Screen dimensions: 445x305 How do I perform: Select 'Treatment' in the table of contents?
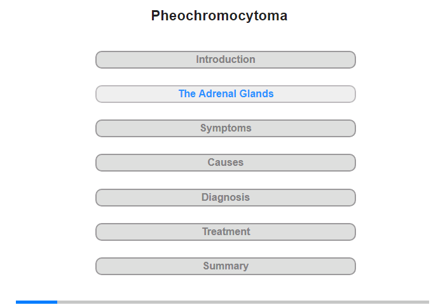(x=226, y=232)
